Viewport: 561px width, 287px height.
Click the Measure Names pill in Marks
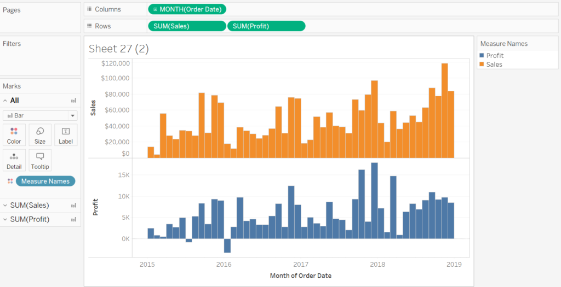(45, 181)
